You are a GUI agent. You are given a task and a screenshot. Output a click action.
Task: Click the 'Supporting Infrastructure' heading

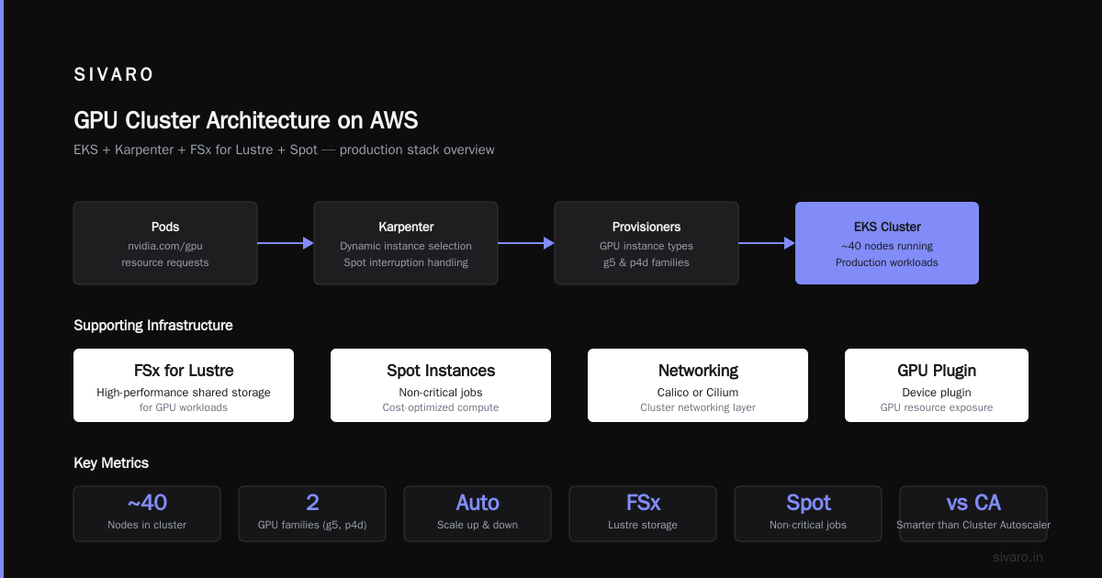(x=153, y=326)
